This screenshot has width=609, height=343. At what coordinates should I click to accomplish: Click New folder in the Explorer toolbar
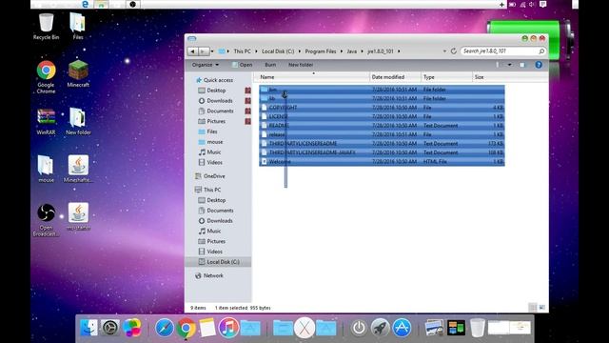301,65
